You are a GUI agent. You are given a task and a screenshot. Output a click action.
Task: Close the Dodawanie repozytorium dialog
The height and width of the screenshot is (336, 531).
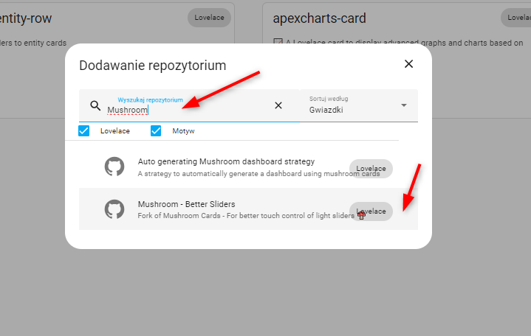click(x=408, y=64)
